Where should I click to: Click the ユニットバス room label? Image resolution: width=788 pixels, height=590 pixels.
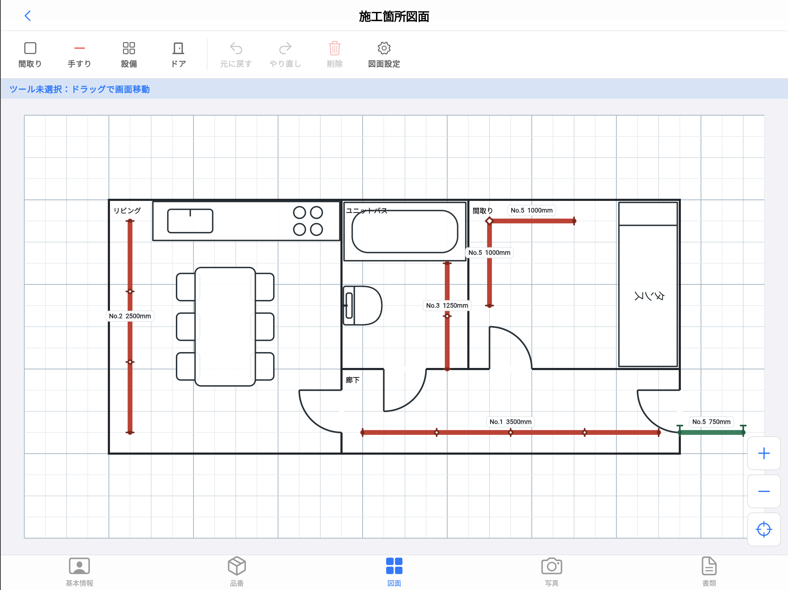click(x=367, y=210)
